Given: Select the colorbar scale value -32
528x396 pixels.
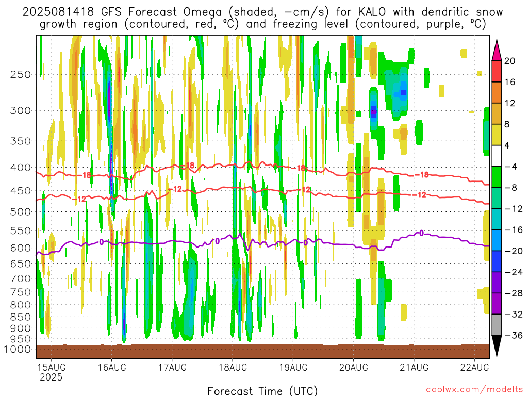Looking at the screenshot, I should [513, 315].
